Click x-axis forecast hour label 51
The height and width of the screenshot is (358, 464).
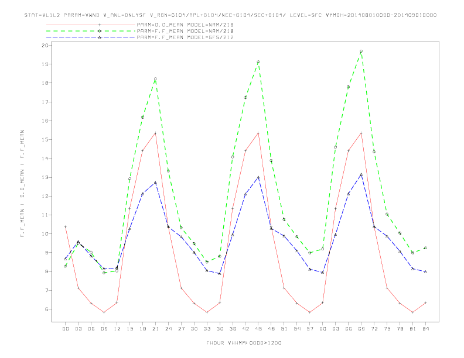point(284,329)
